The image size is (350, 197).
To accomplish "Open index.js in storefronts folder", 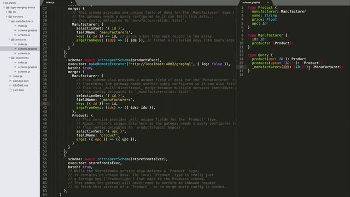I will [22, 62].
